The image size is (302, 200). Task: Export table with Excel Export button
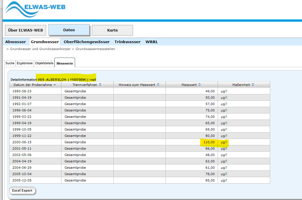(22, 190)
